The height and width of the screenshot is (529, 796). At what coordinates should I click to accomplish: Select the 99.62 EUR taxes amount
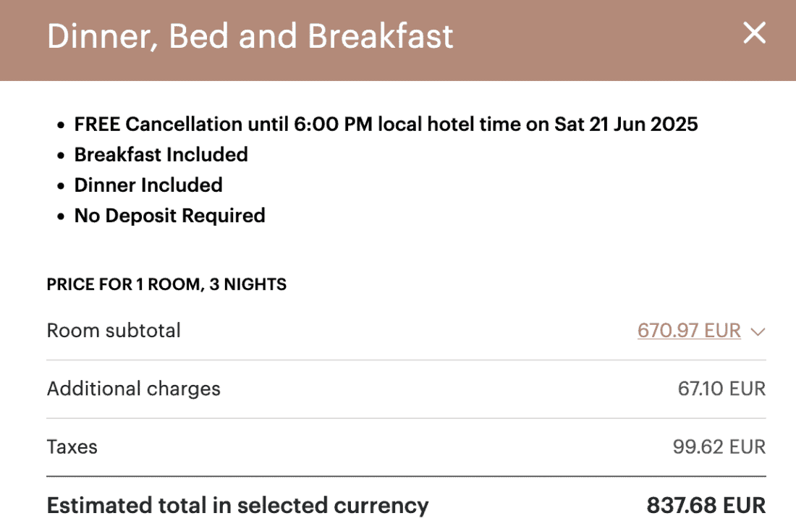pos(719,447)
